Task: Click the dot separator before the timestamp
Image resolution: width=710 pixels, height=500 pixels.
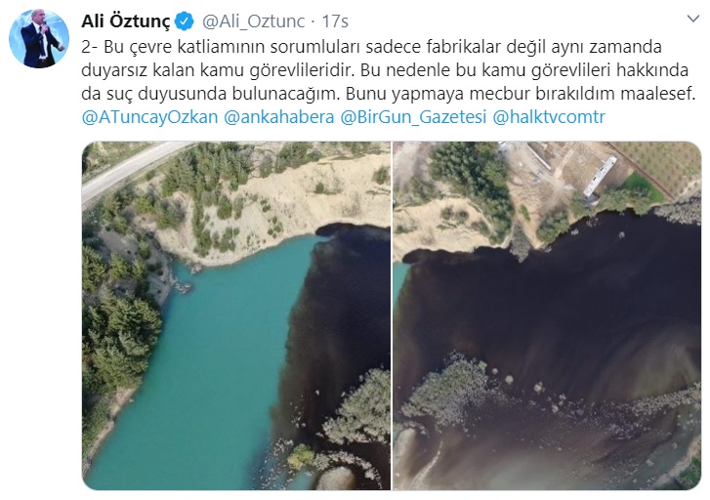Action: pos(313,21)
